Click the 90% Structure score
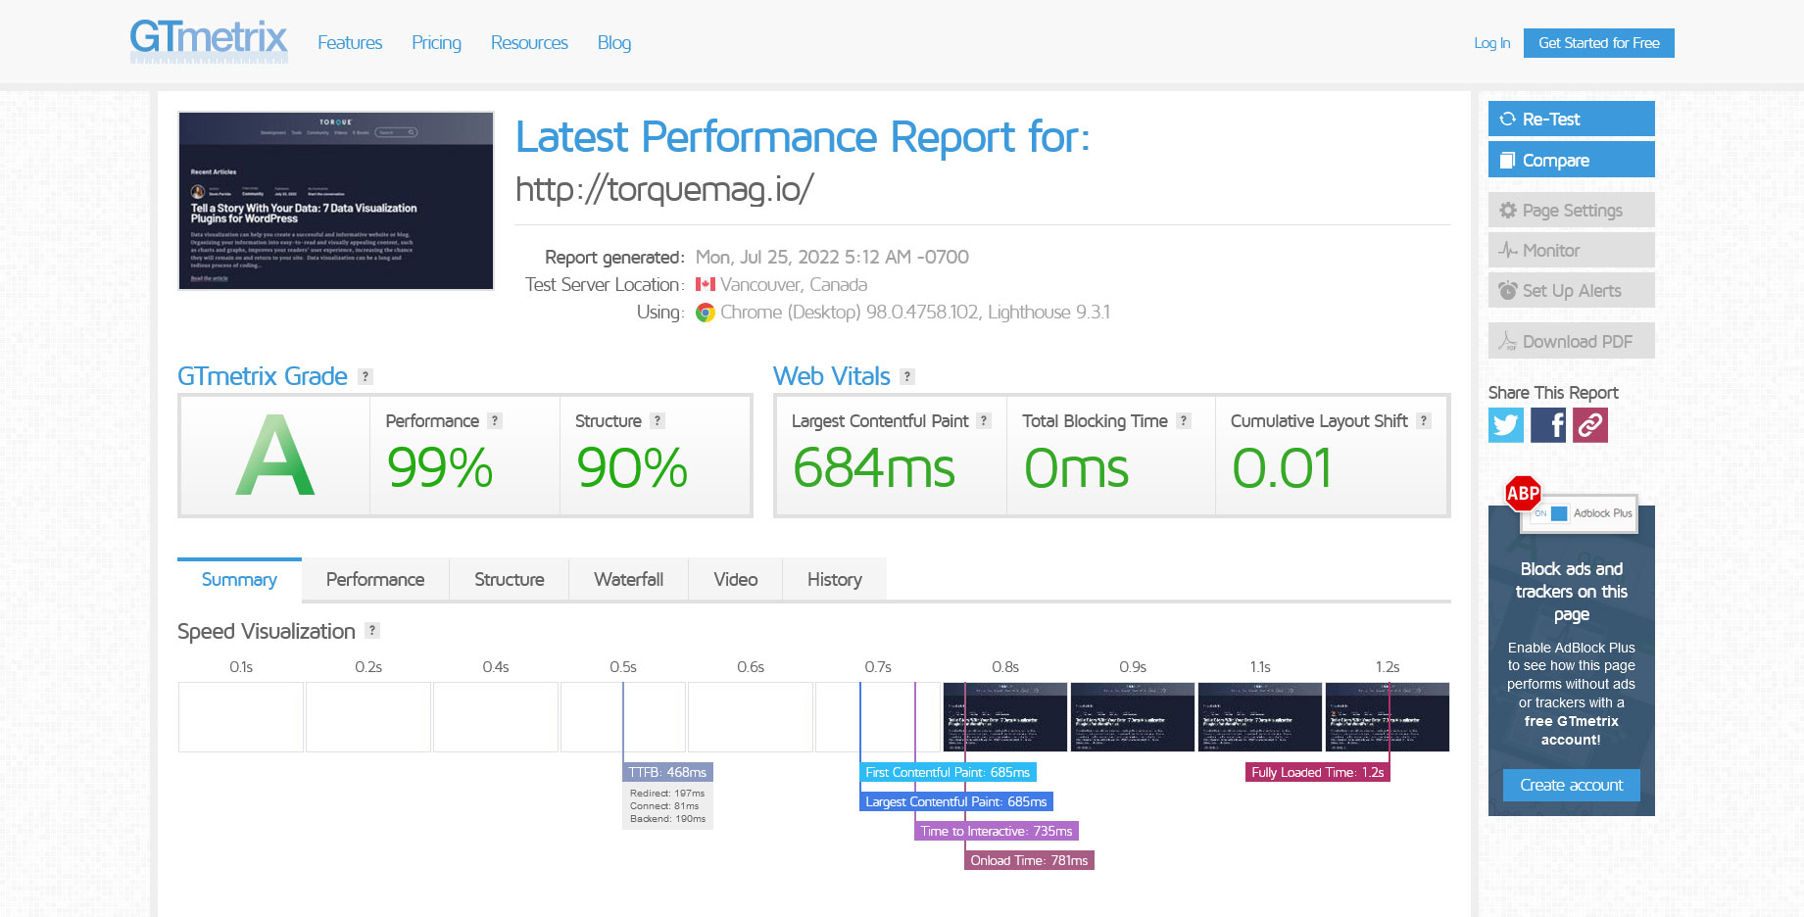The image size is (1804, 917). 632,467
